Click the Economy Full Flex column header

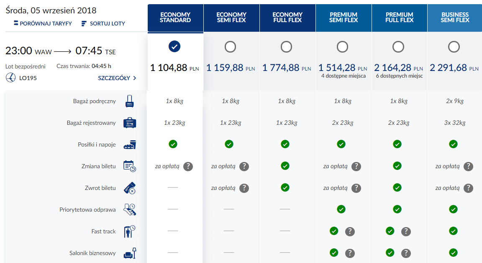(x=287, y=18)
